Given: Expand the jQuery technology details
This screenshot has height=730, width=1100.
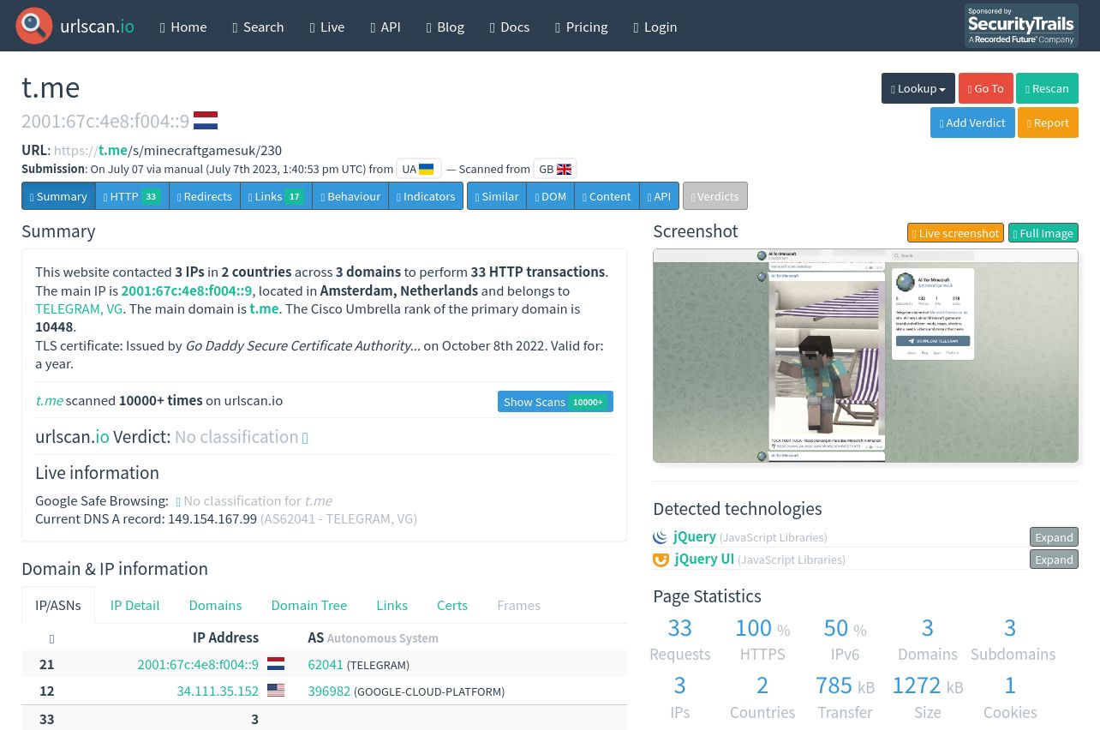Looking at the screenshot, I should (x=1054, y=537).
